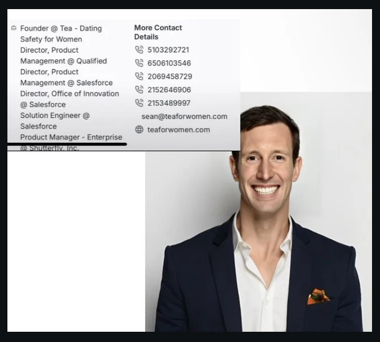Click the phone icon next to 5103292721

pyautogui.click(x=139, y=50)
